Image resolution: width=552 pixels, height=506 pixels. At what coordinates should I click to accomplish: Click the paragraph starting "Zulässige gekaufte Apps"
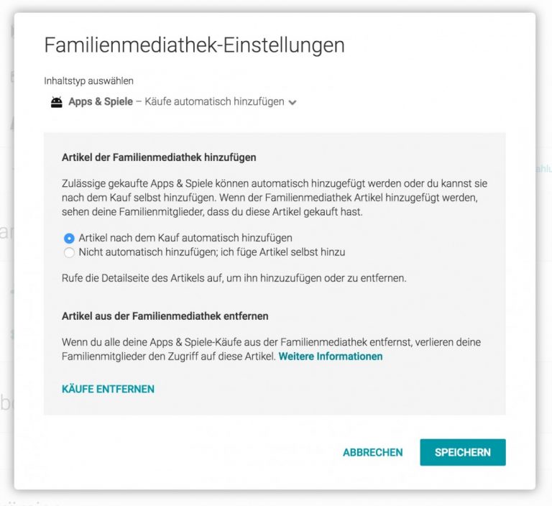pyautogui.click(x=275, y=196)
